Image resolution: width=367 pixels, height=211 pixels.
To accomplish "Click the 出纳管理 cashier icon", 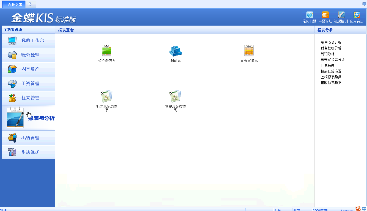I will point(12,138).
